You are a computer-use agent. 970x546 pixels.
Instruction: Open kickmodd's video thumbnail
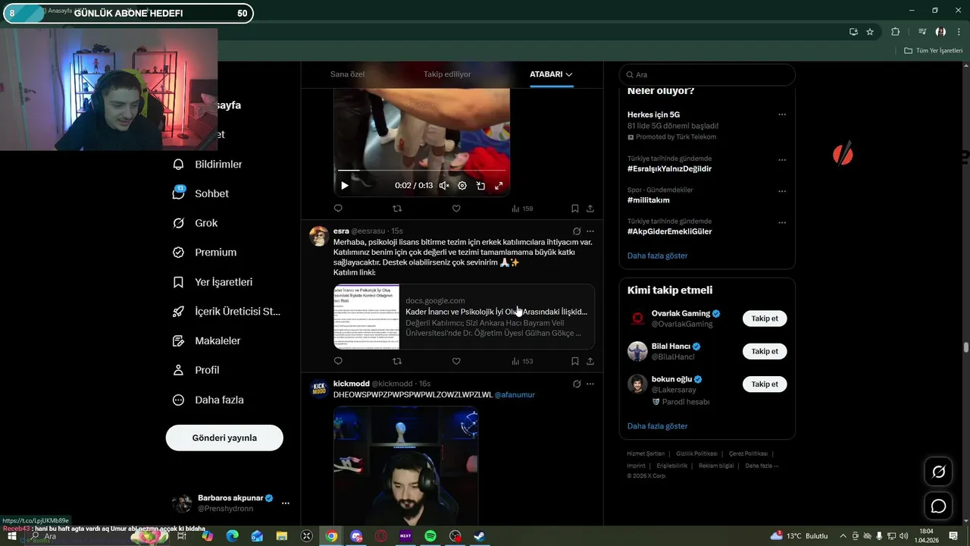click(405, 466)
